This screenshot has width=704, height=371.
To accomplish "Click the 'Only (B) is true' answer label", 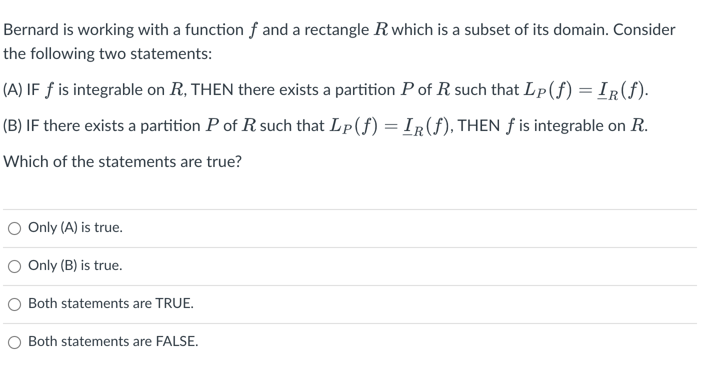I will point(75,265).
